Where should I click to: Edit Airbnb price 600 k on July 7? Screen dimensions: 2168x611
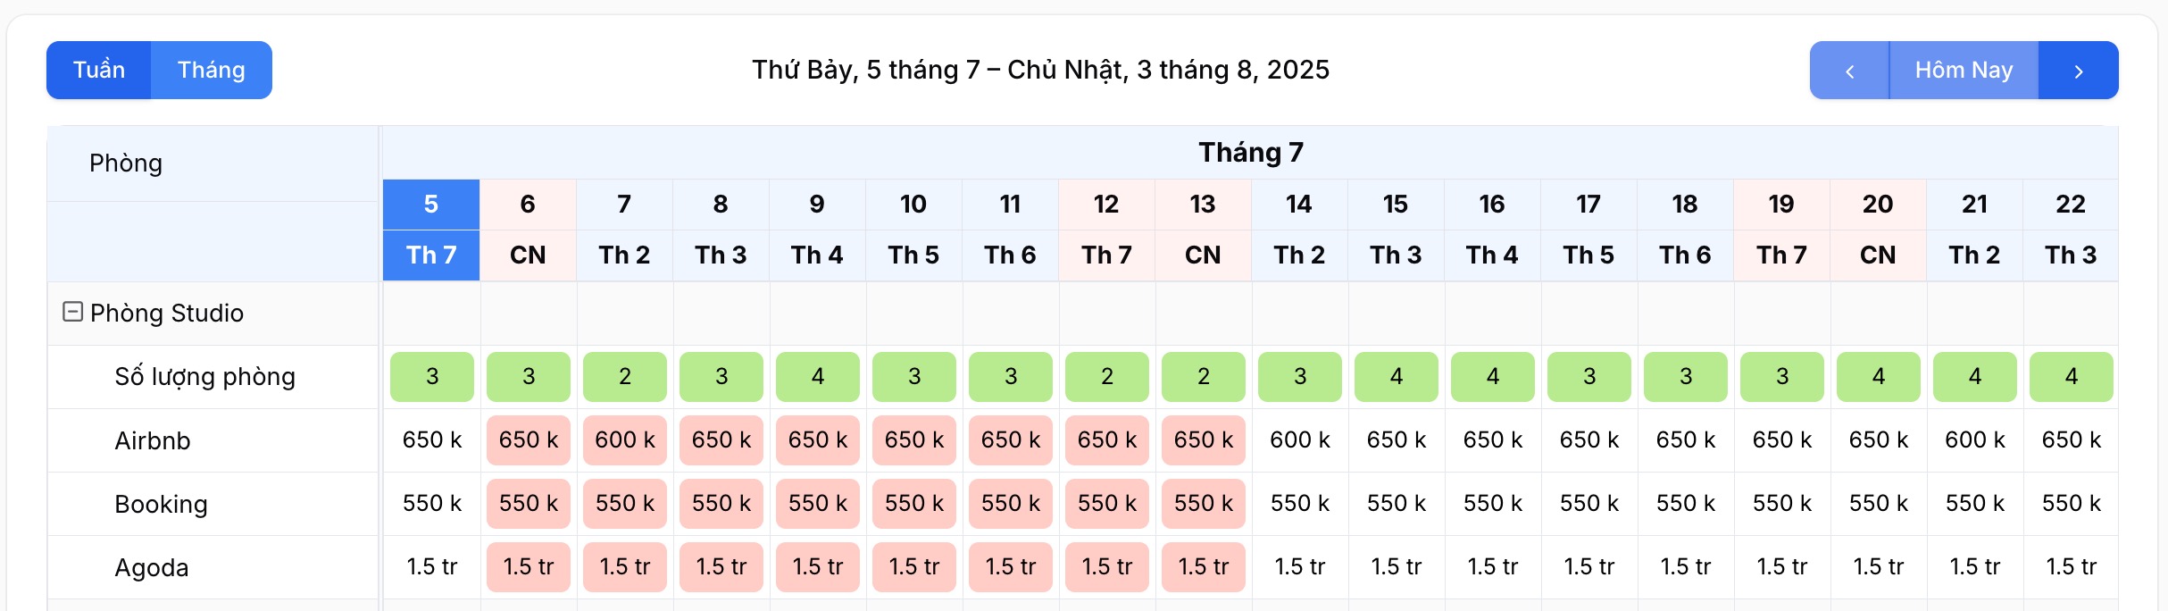625,440
